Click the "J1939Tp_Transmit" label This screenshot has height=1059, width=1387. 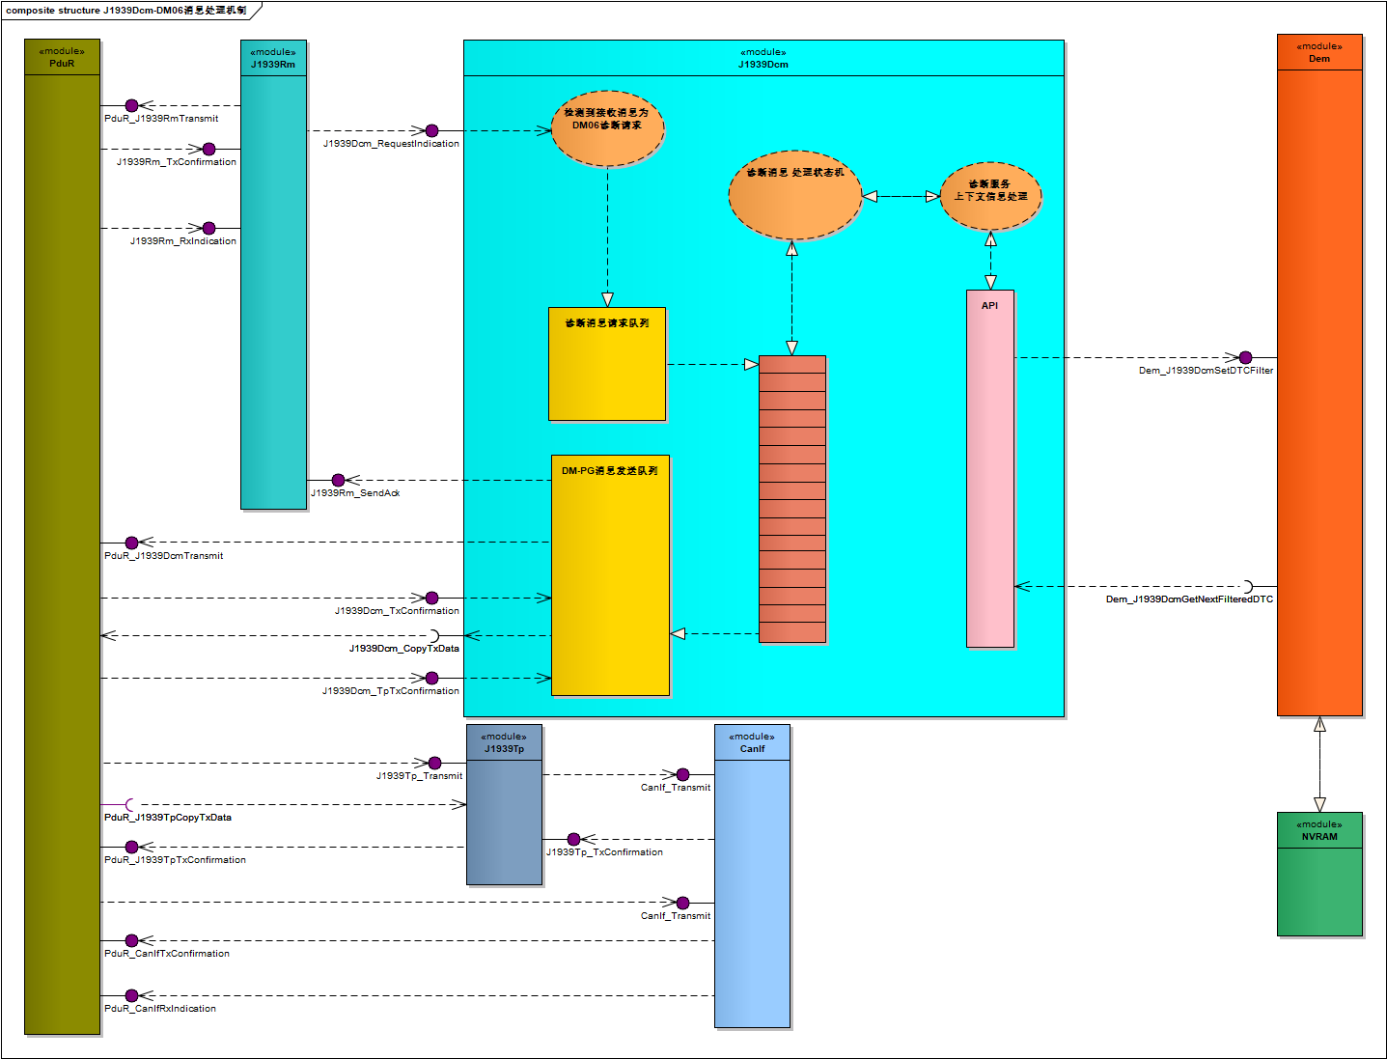[420, 776]
